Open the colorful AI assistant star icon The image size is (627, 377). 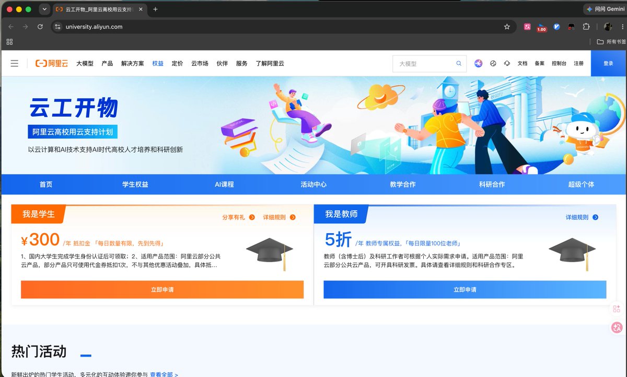478,63
